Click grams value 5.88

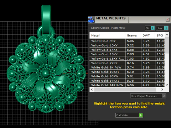tap(130, 50)
